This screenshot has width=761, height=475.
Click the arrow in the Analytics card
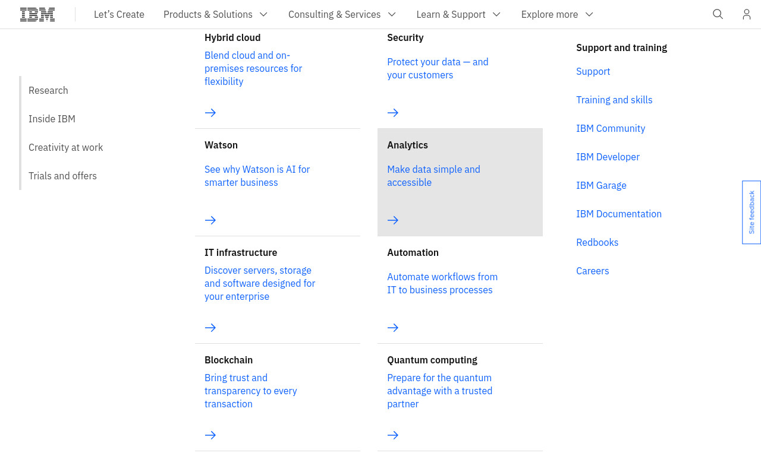[393, 220]
